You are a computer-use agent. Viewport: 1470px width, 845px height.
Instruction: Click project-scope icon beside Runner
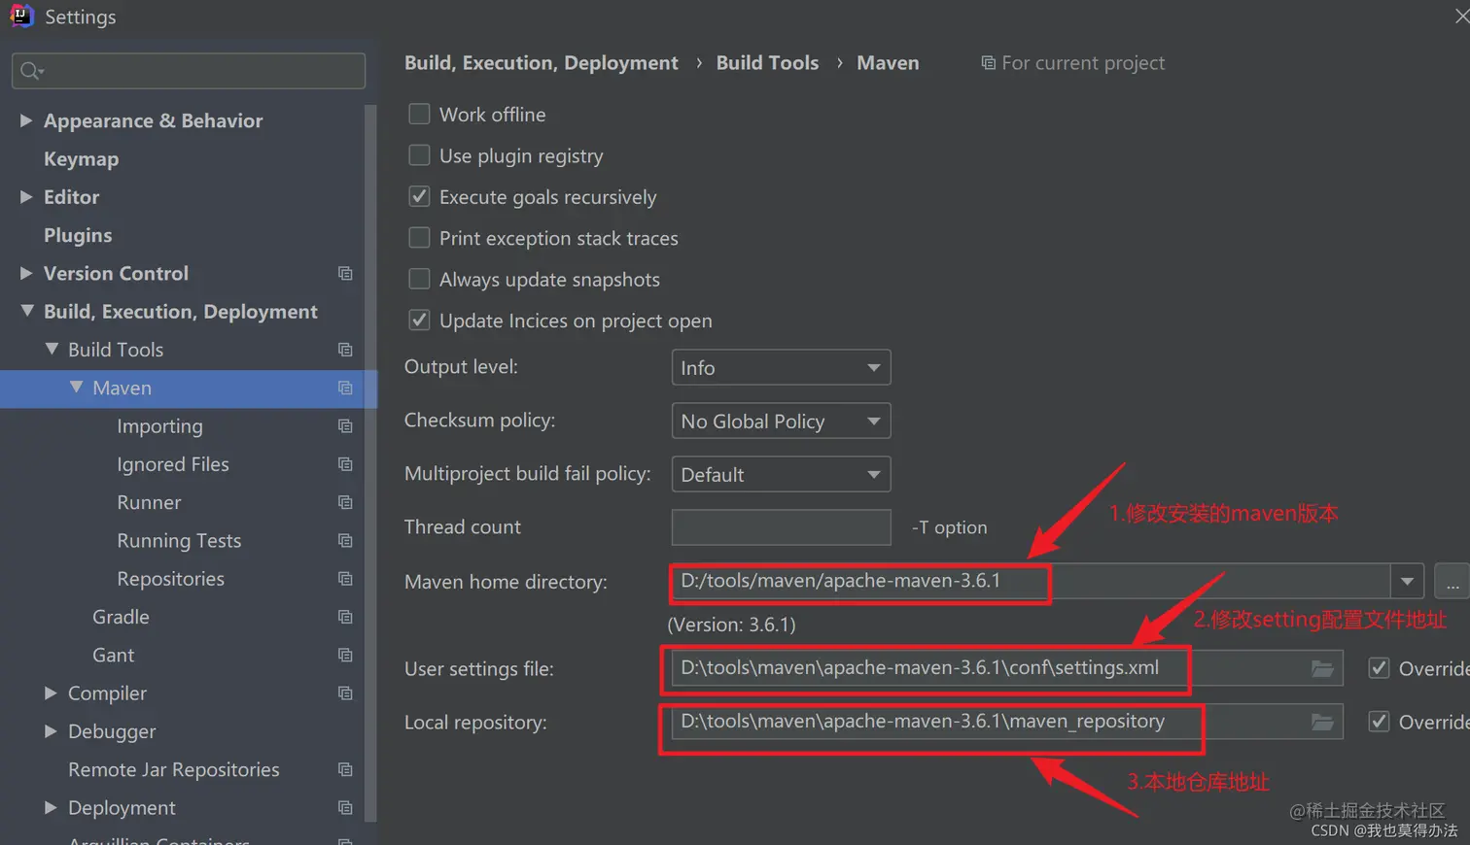345,502
